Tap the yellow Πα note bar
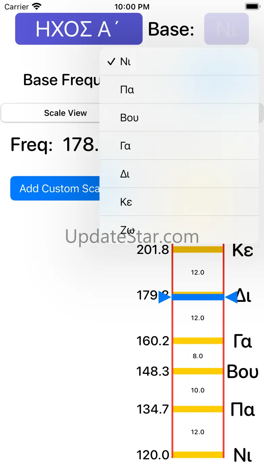 pos(198,409)
